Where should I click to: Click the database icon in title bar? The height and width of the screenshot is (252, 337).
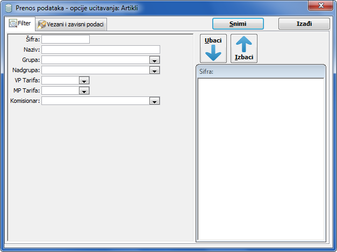pos(9,8)
